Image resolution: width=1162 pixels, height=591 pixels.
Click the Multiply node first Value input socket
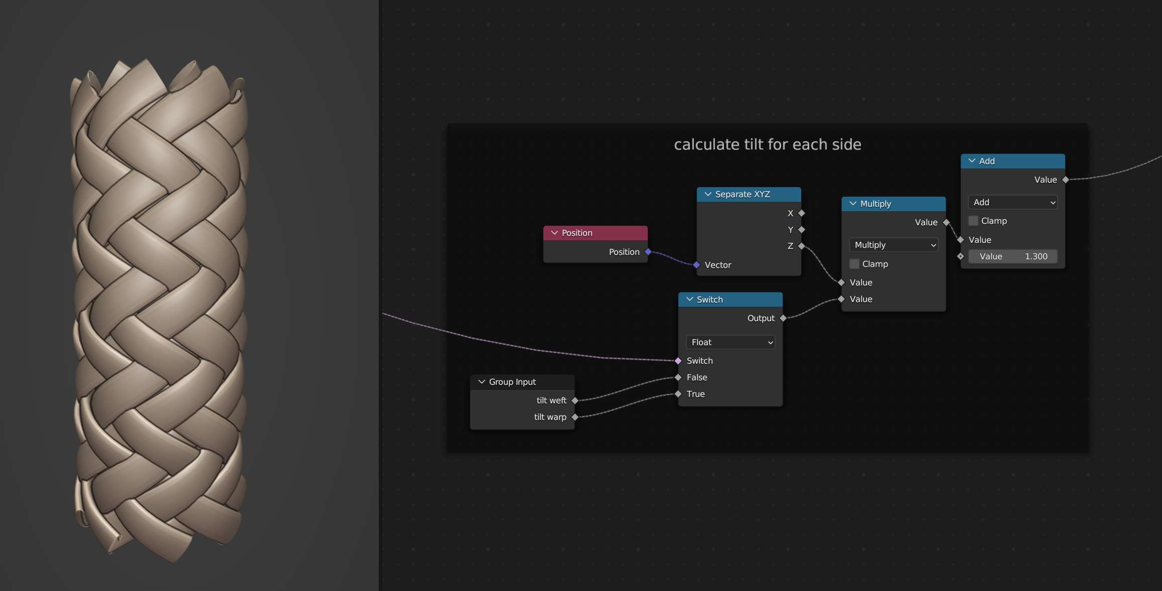(841, 282)
